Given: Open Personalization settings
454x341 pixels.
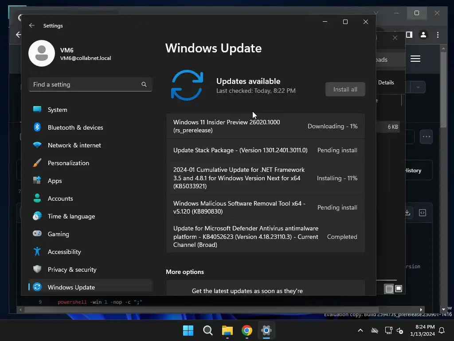Looking at the screenshot, I should (90, 163).
